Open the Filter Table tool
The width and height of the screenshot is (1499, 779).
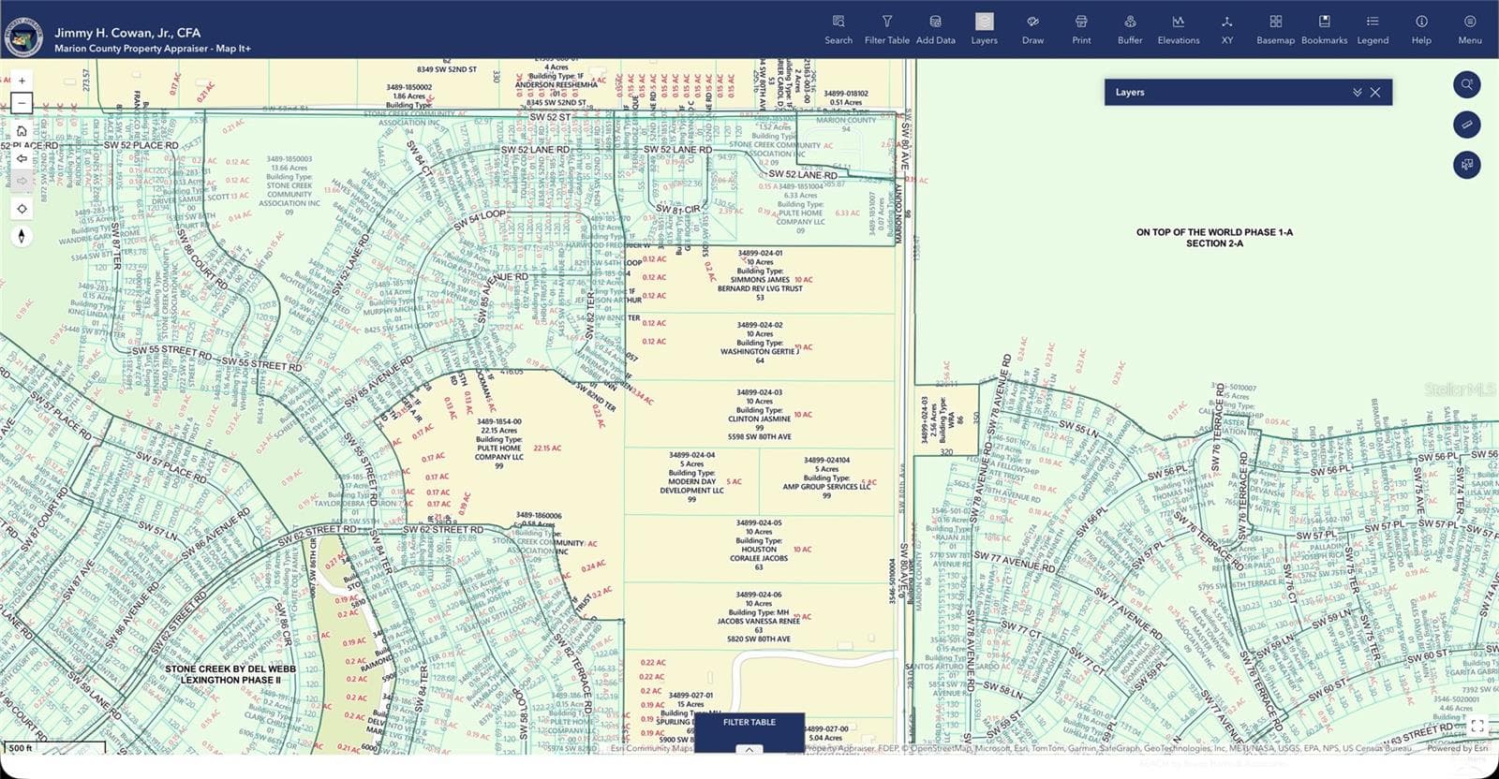point(886,29)
